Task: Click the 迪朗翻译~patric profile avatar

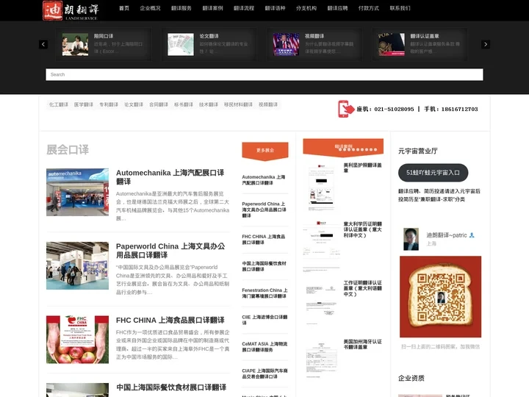Action: point(411,239)
